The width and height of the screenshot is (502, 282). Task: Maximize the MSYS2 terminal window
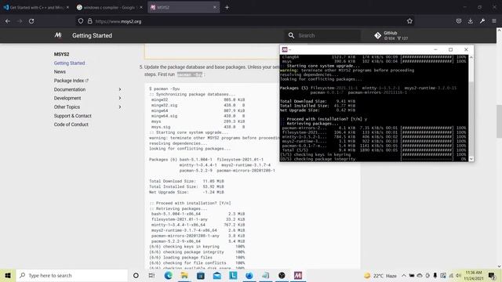450,49
